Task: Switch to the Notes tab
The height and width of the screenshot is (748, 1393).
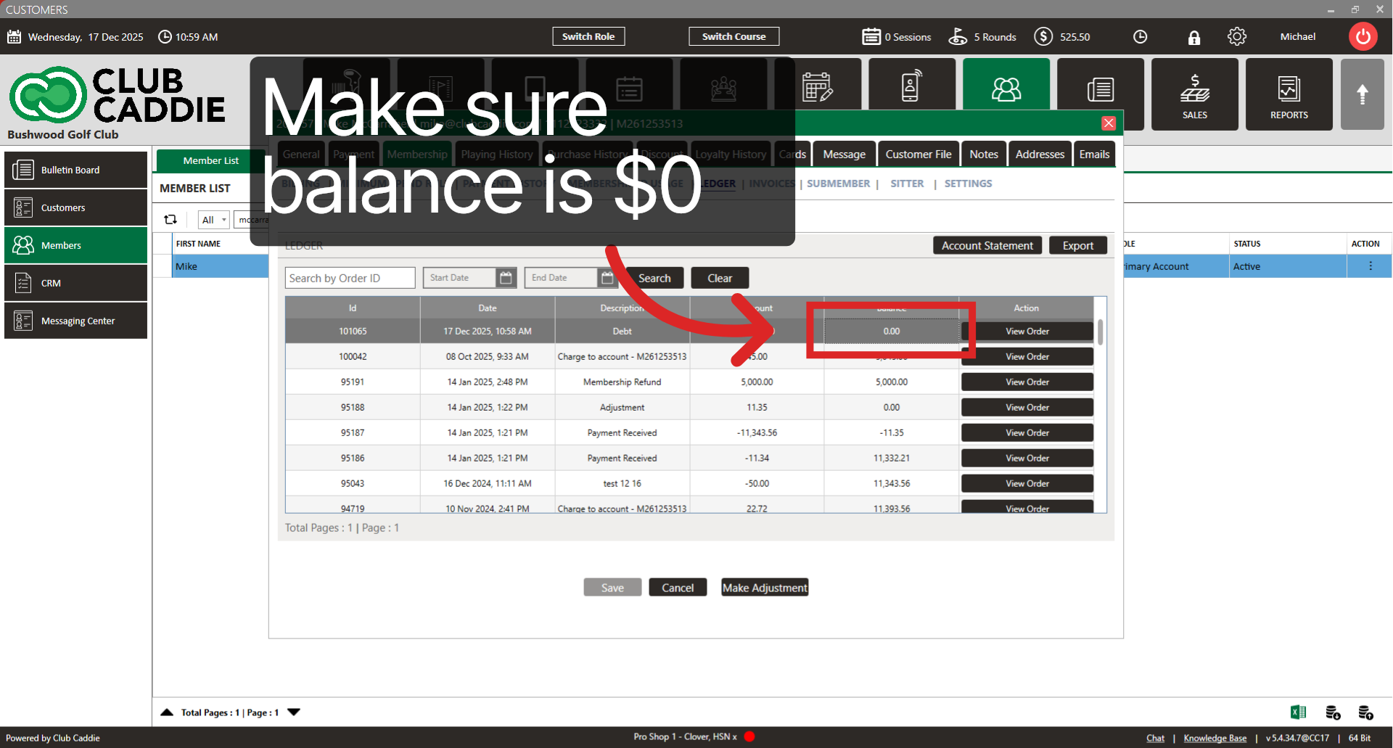Action: click(983, 154)
